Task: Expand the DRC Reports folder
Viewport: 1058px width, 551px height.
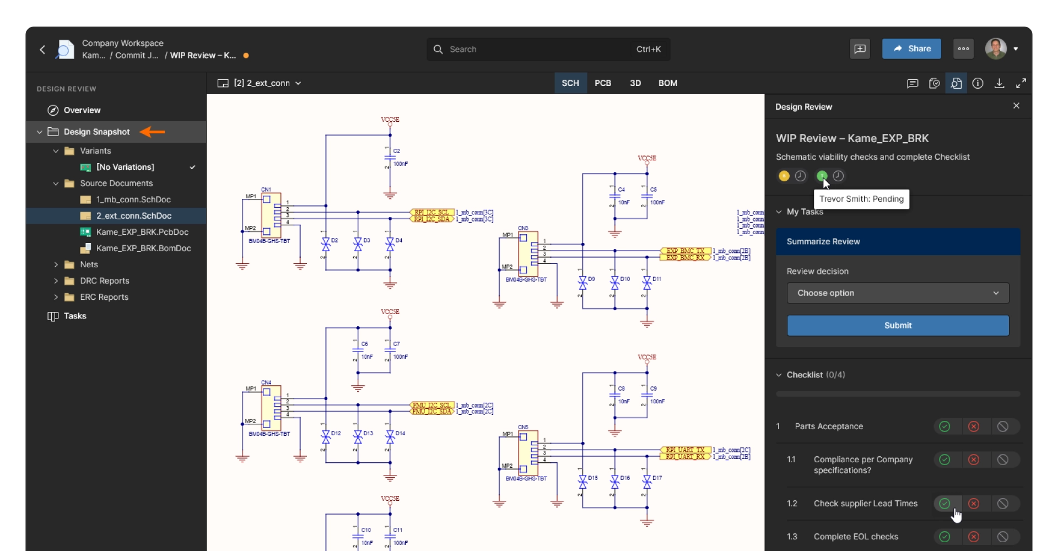Action: pos(56,281)
